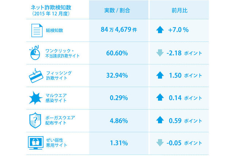Click the malware starburst icon
Screen dimensions: 234x156
(34, 98)
